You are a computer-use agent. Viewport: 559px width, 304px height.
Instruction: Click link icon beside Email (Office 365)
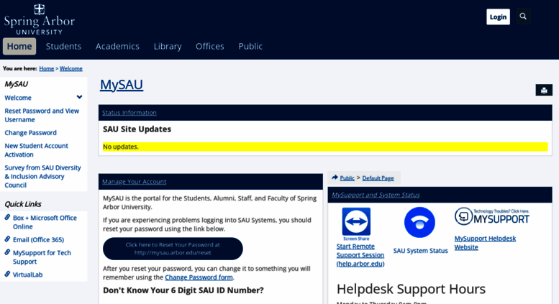[7, 239]
